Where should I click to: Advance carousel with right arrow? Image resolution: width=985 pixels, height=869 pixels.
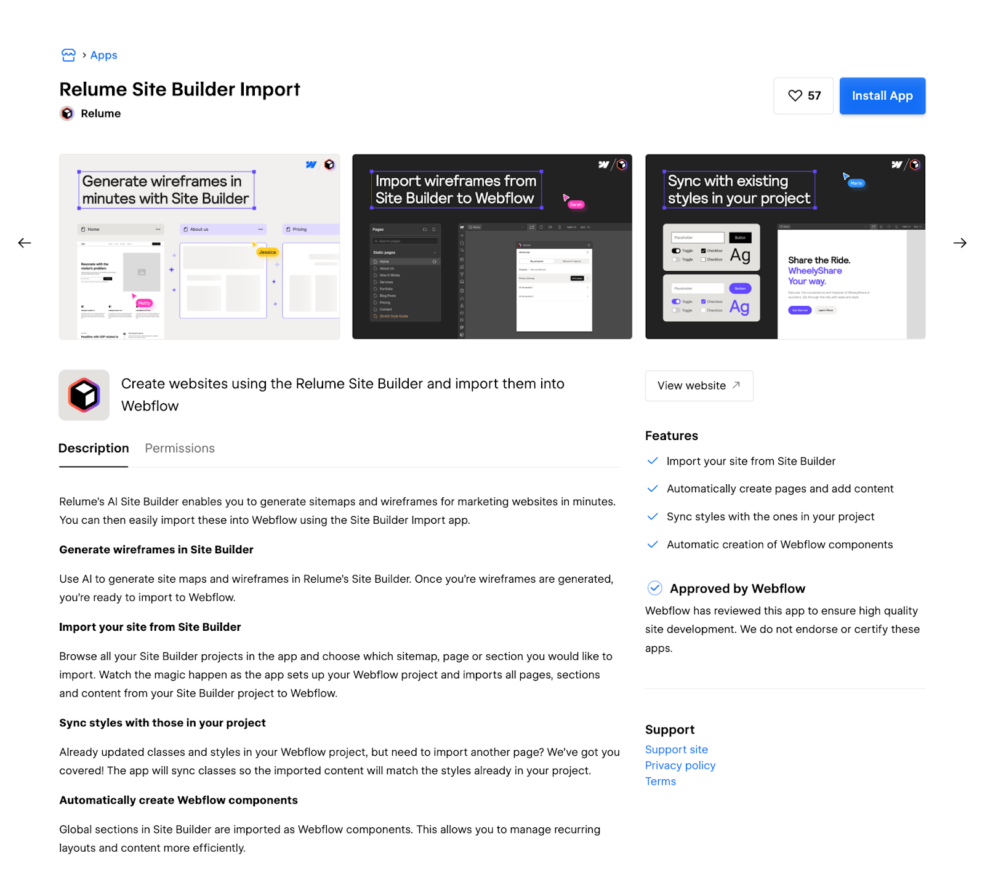click(960, 243)
